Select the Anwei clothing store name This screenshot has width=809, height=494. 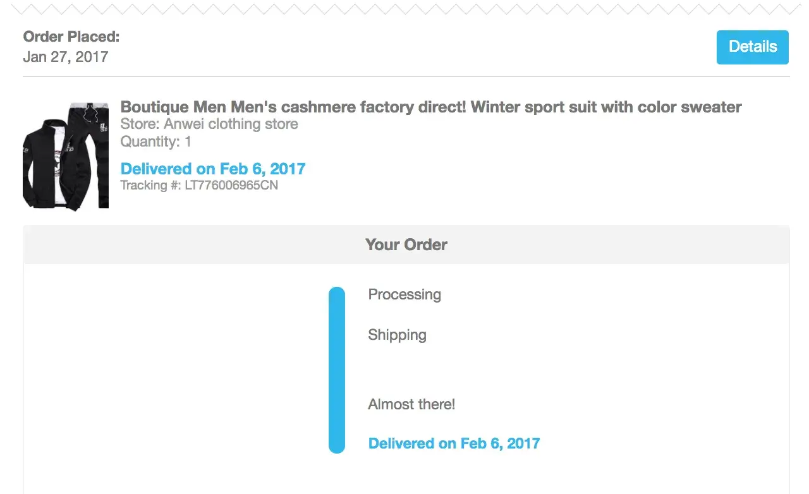coord(231,124)
